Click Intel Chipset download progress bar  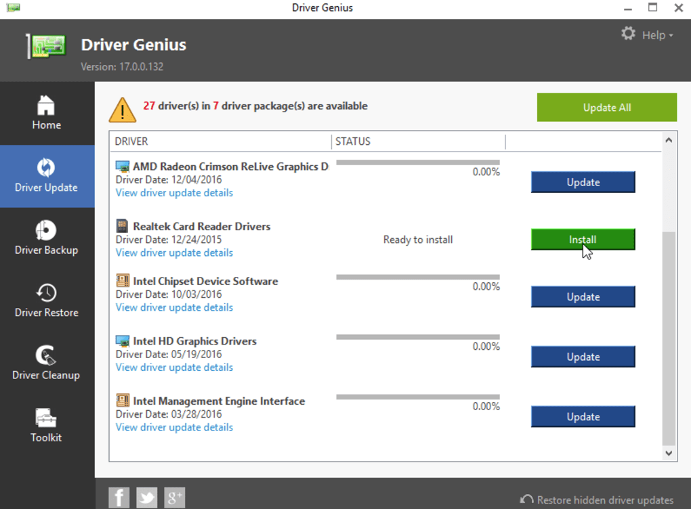point(418,277)
